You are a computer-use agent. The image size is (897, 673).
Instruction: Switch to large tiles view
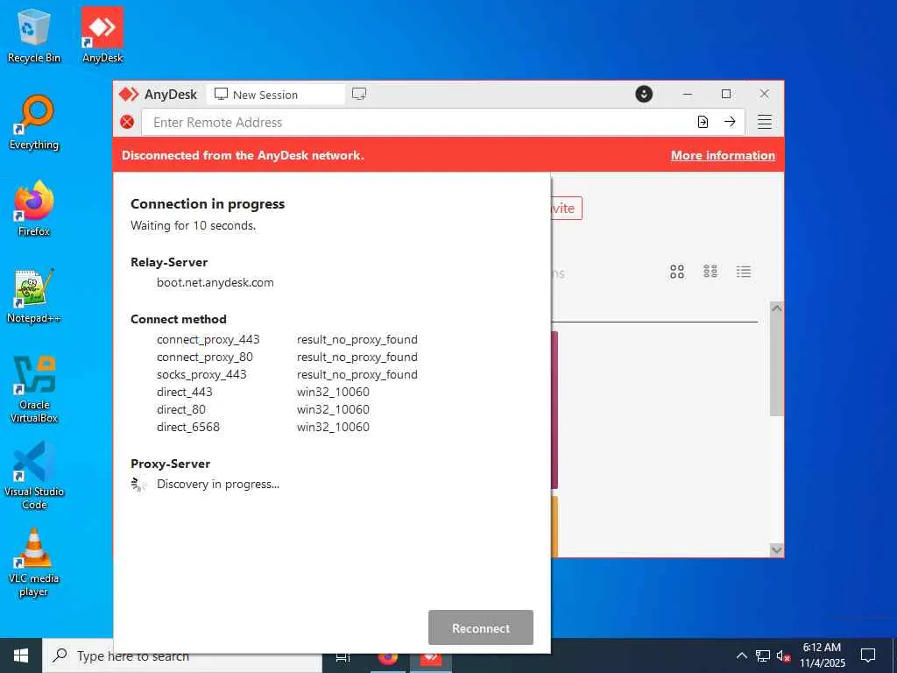point(677,272)
